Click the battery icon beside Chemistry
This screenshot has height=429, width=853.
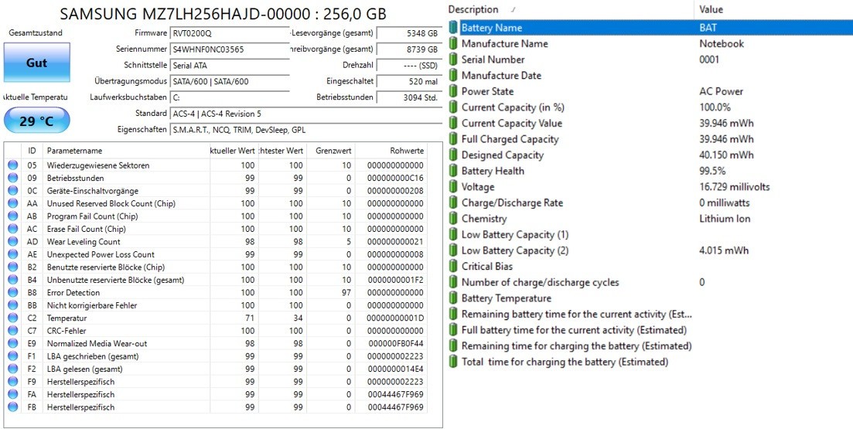coord(453,219)
